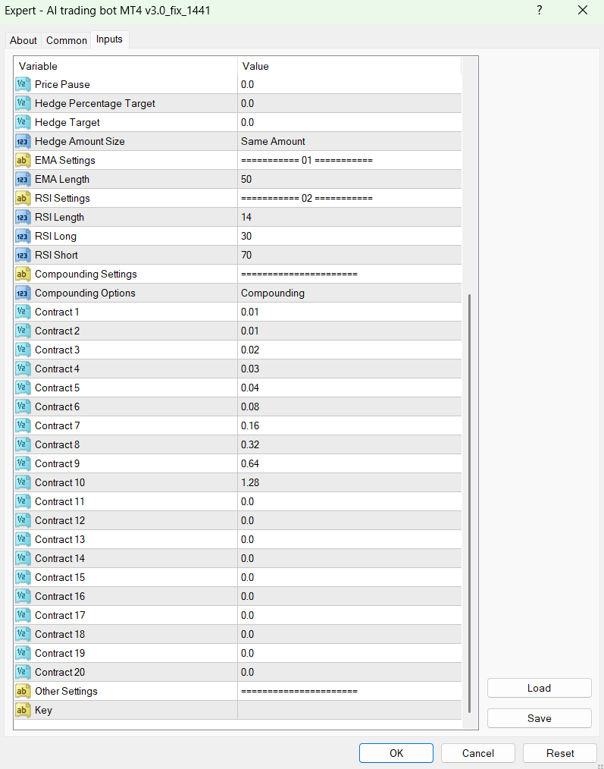Screen dimensions: 604x769
Task: Confirm settings with the OK button
Action: [396, 753]
